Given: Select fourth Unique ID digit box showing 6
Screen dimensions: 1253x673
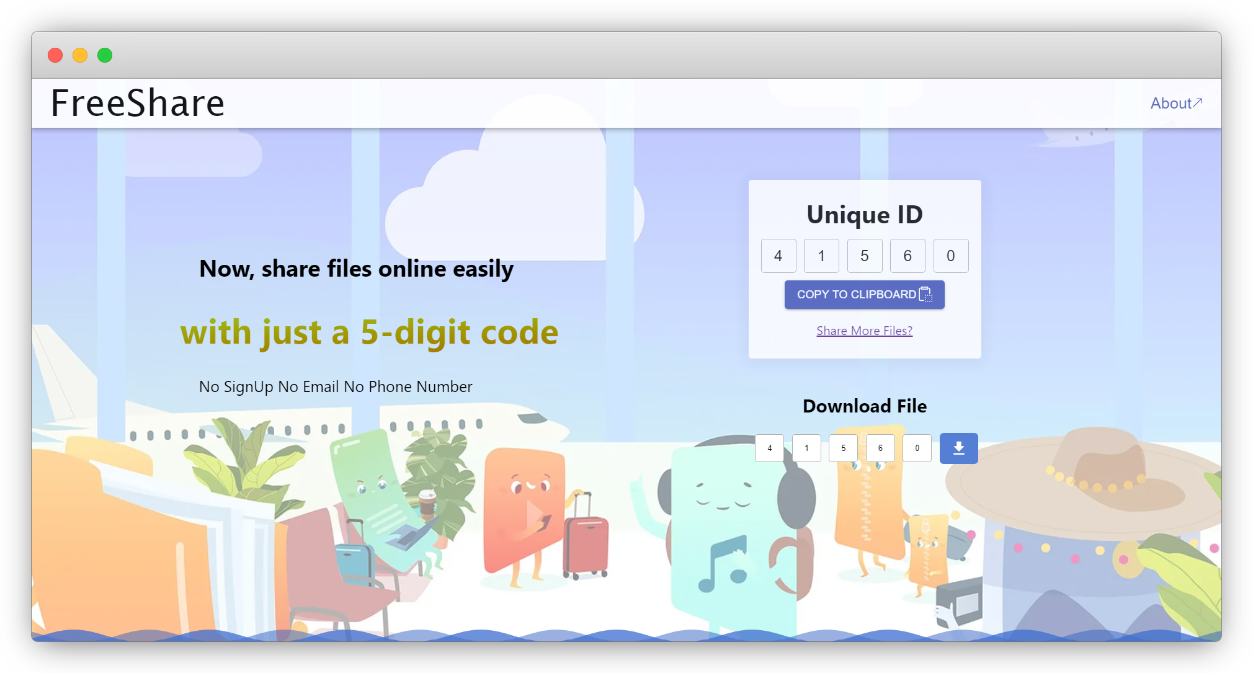Looking at the screenshot, I should (907, 256).
